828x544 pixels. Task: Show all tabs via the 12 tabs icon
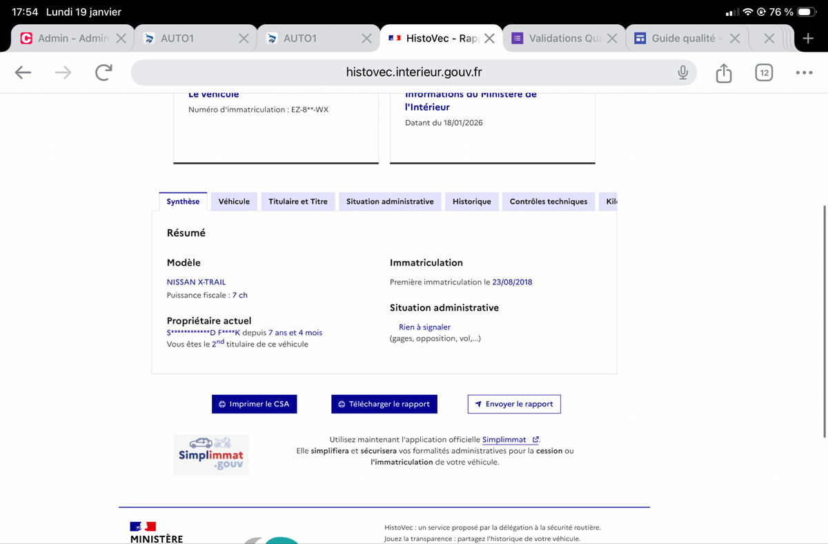click(763, 72)
